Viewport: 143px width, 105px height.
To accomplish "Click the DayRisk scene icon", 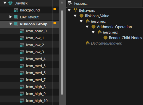I will (x=10, y=3).
